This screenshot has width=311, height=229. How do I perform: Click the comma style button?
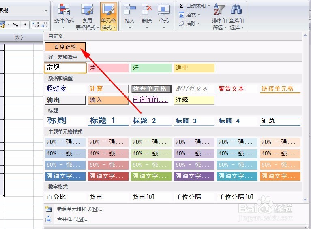pyautogui.click(x=25, y=25)
